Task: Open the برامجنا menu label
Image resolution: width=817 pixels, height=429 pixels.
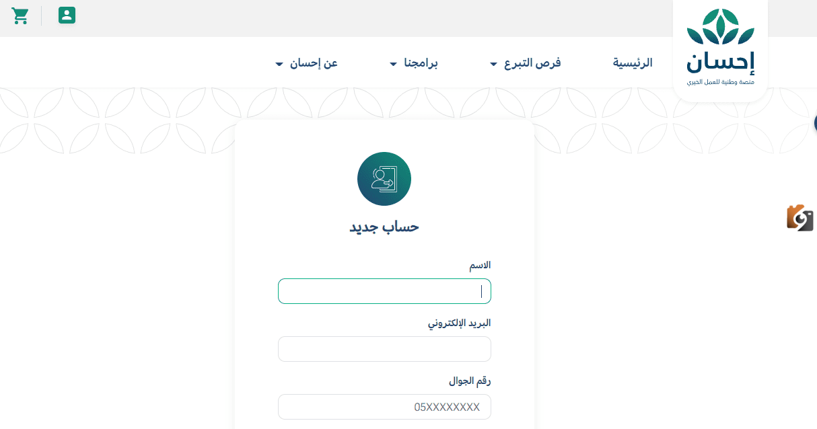Action: pos(421,63)
